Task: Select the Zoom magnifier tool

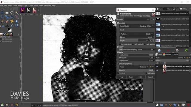Action: pyautogui.click(x=17, y=25)
